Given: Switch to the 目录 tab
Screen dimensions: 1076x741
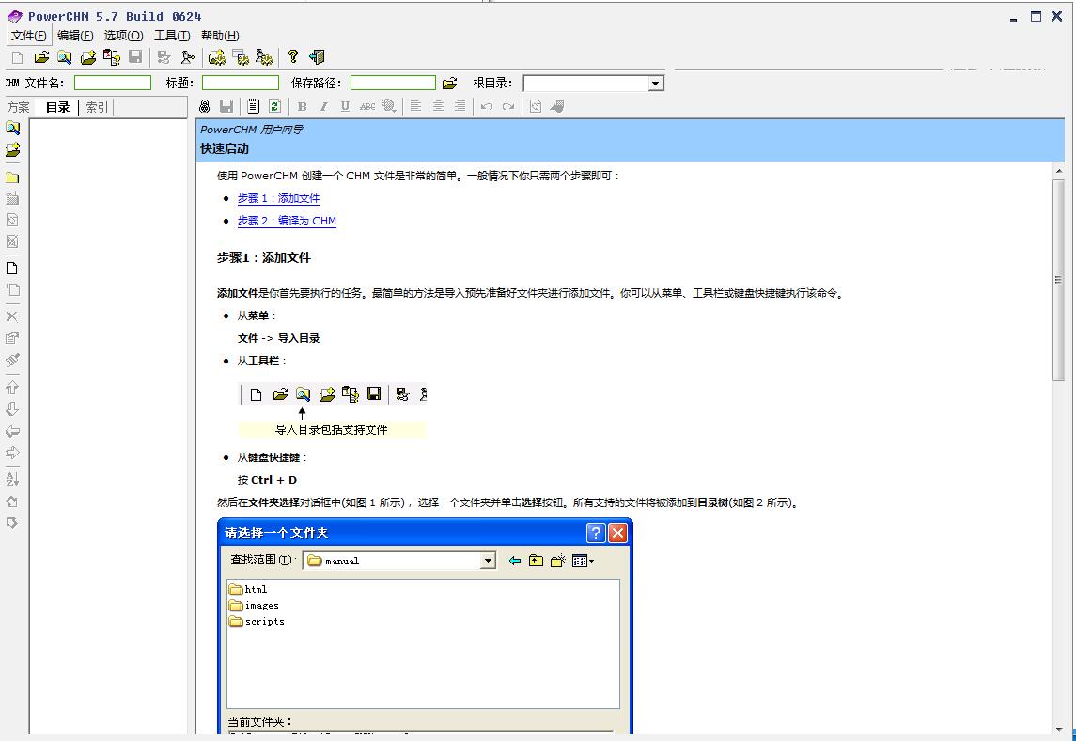Looking at the screenshot, I should 57,107.
